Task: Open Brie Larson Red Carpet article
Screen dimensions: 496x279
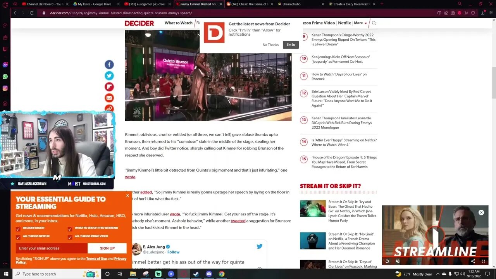Action: [x=342, y=98]
